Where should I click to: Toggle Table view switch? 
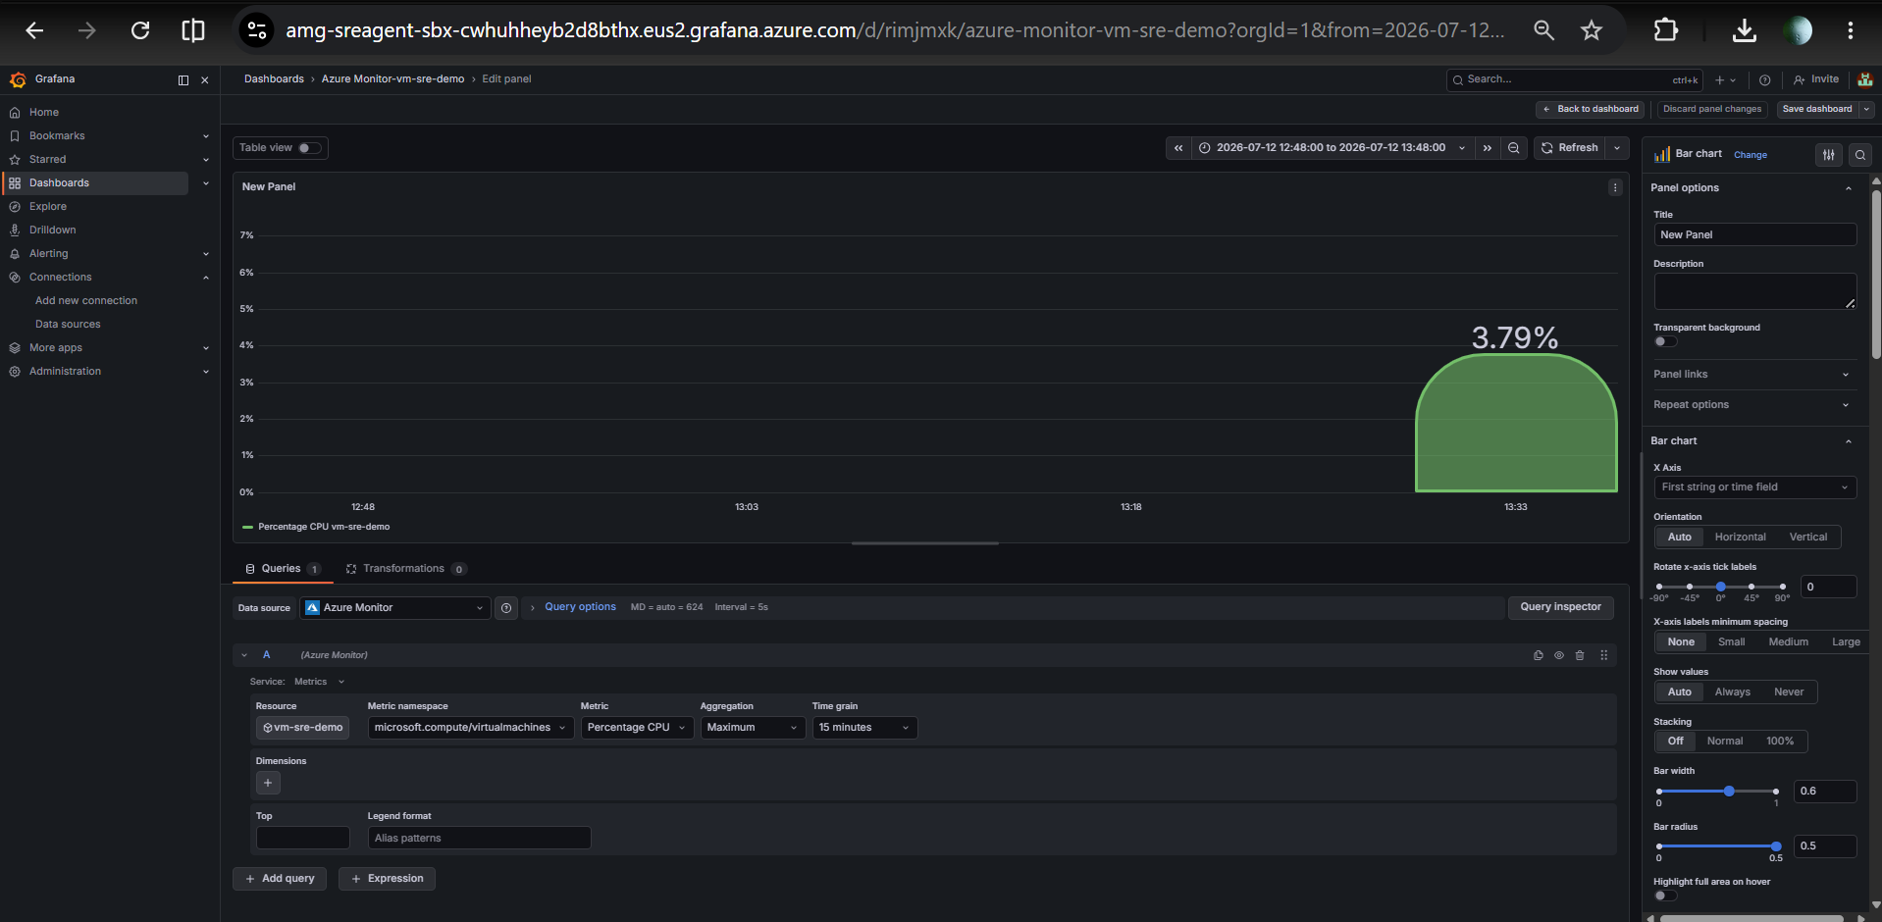click(309, 148)
